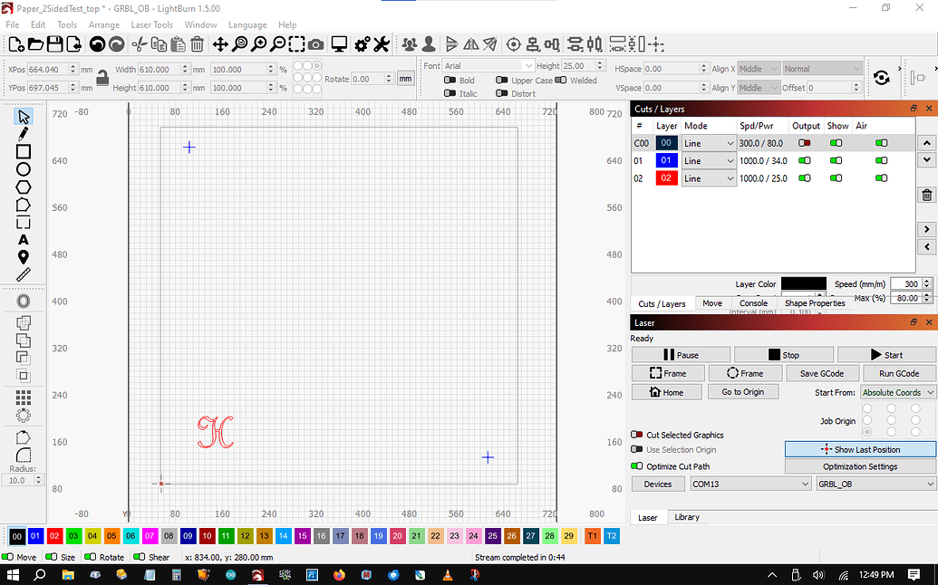The height and width of the screenshot is (585, 938).
Task: Click the lock aspect ratio icon
Action: point(103,78)
